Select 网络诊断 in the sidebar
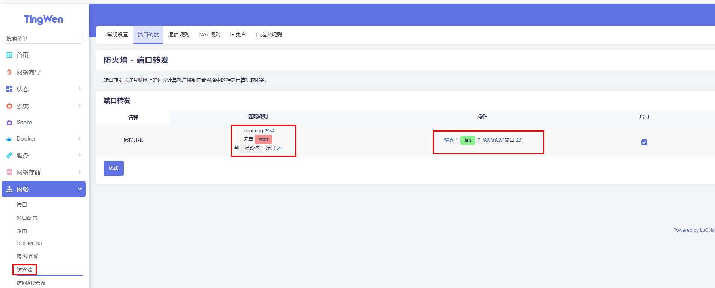Viewport: 715px width, 288px height. (x=27, y=256)
